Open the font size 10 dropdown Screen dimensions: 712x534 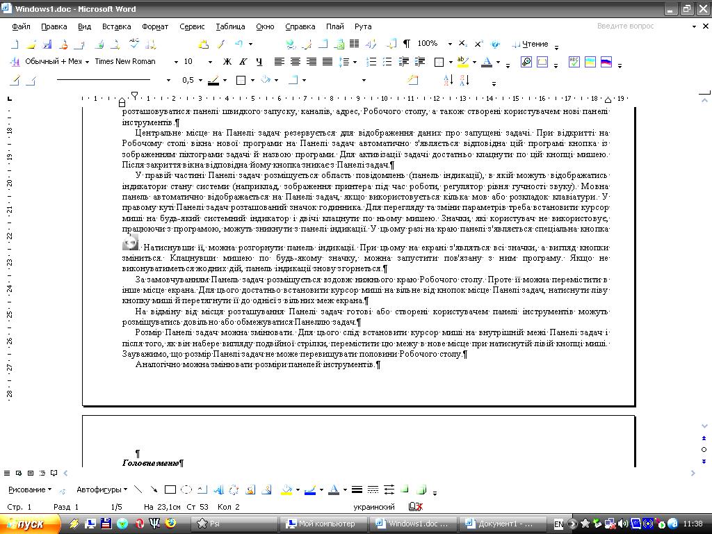[x=210, y=62]
